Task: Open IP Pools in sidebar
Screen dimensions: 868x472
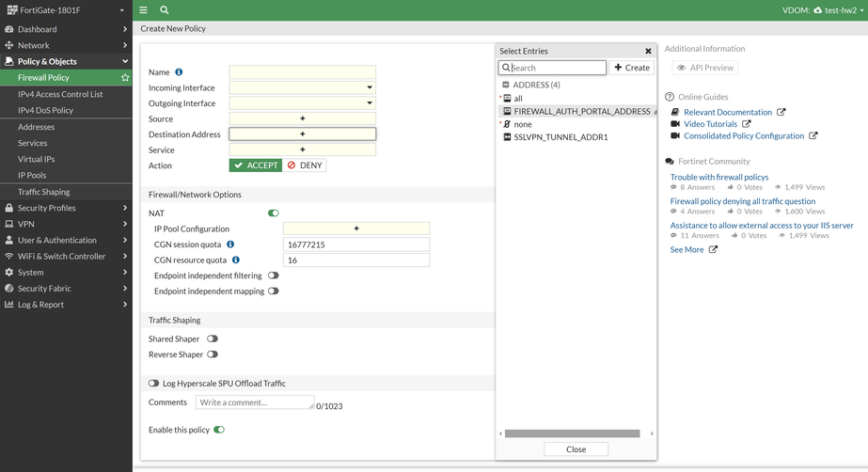Action: [x=32, y=175]
